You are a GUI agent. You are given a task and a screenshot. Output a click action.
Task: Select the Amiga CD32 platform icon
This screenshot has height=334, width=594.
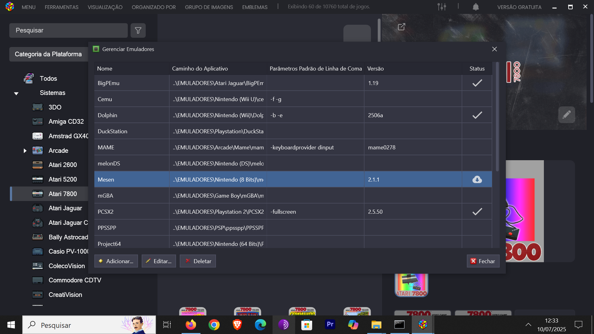38,122
